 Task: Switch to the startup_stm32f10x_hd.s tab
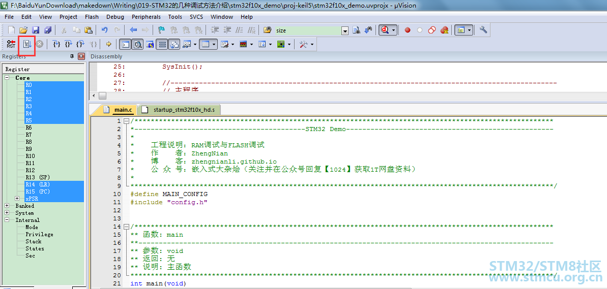[179, 110]
